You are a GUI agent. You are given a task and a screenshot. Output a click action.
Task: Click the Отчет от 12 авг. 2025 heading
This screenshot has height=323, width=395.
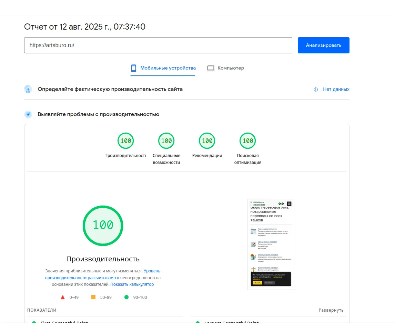[85, 27]
